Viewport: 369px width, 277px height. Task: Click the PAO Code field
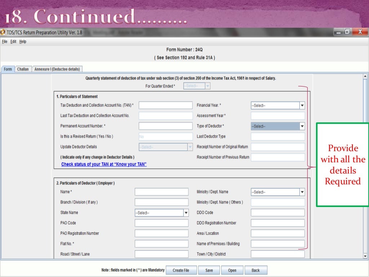162,223
